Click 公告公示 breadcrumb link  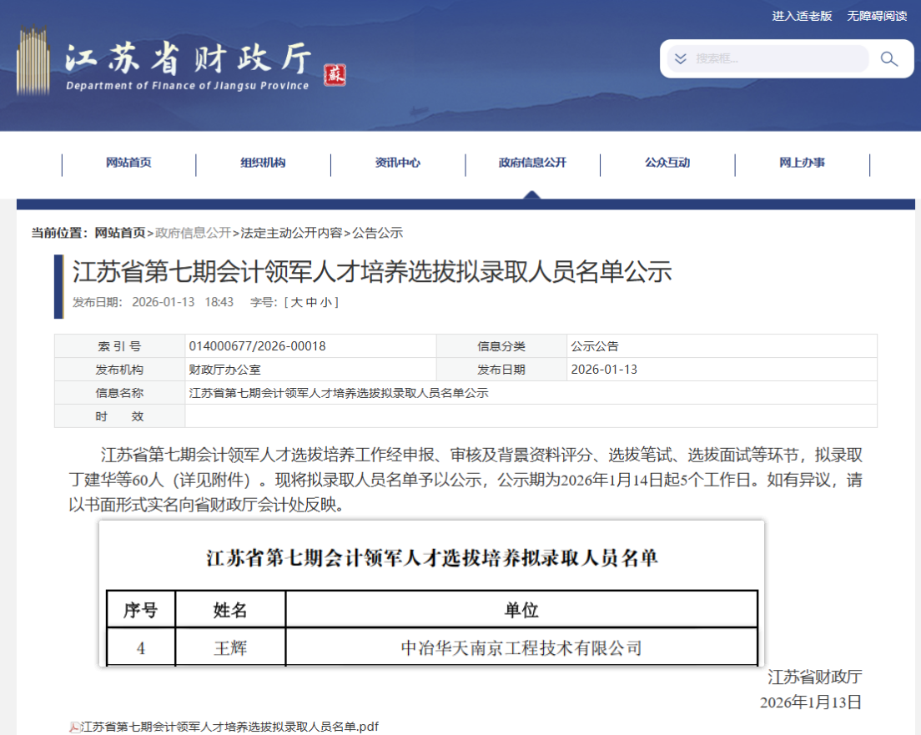(377, 233)
